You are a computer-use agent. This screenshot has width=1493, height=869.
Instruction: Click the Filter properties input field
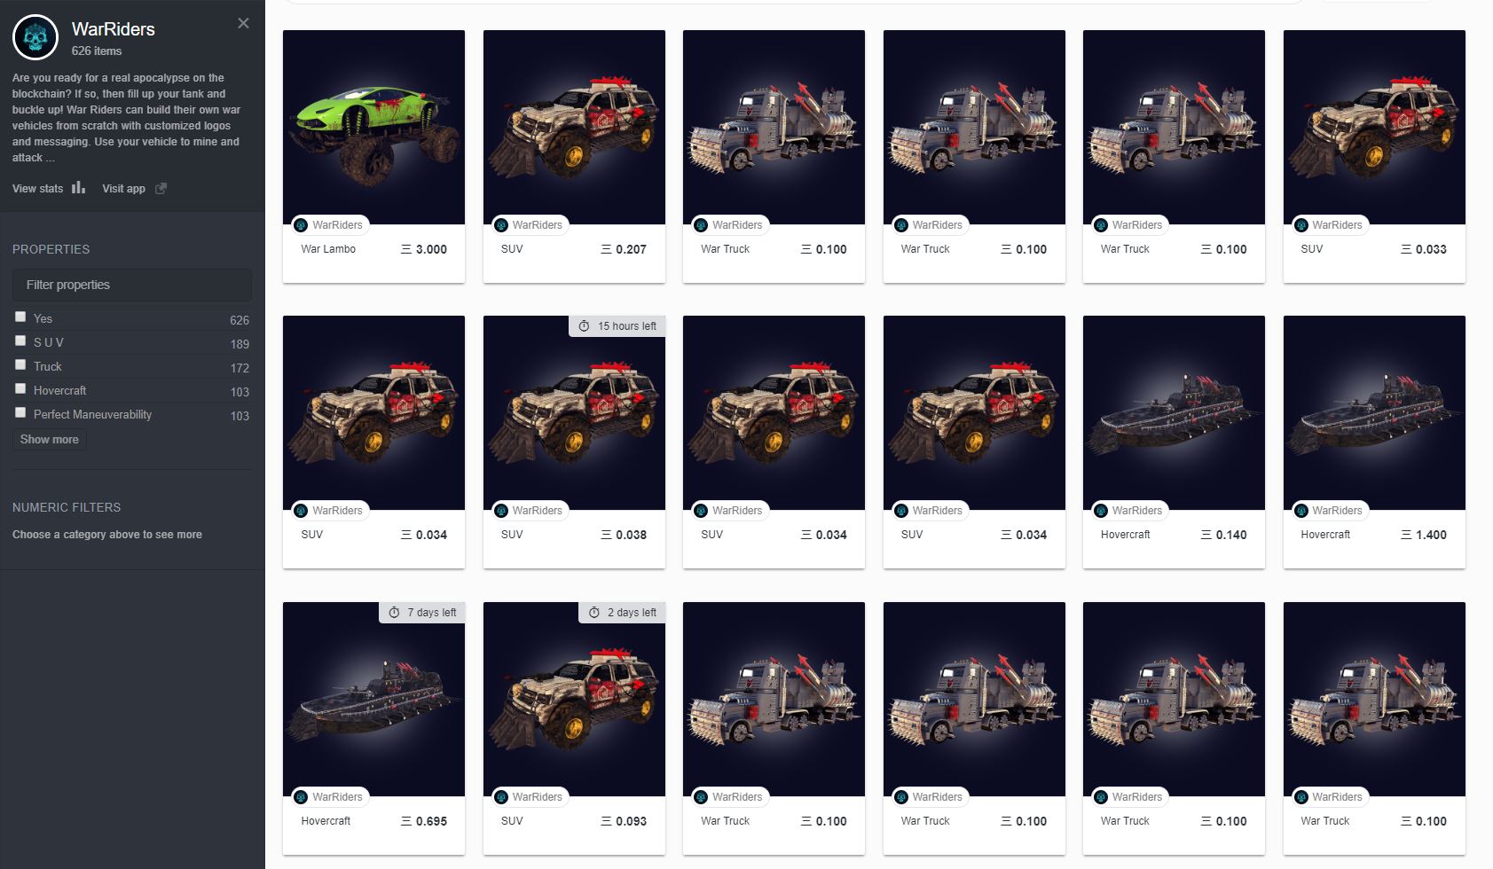(132, 285)
